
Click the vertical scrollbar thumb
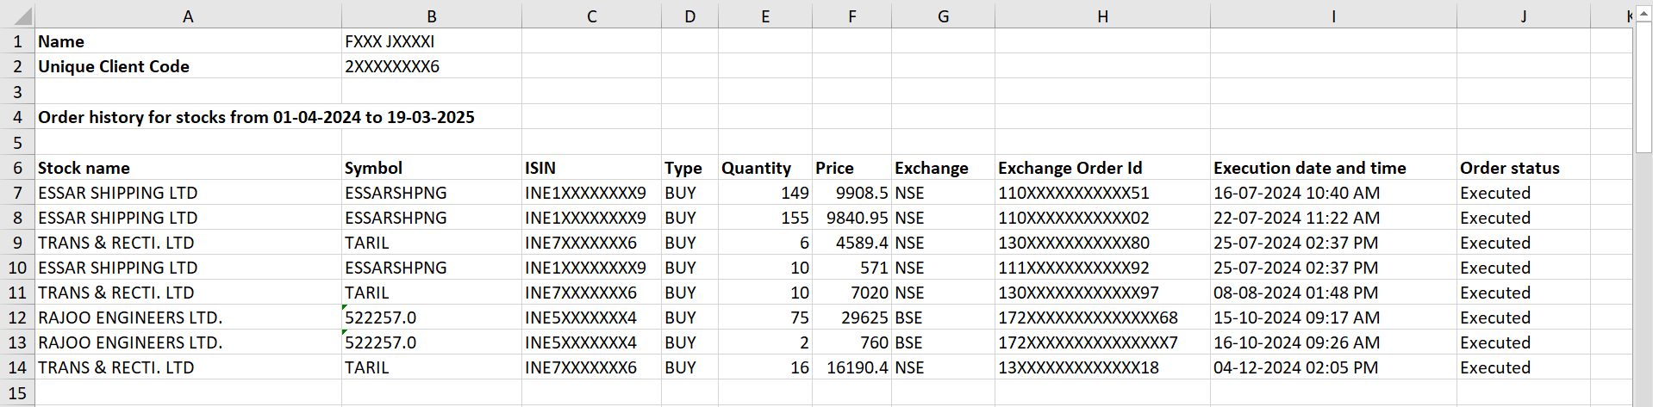point(1644,89)
